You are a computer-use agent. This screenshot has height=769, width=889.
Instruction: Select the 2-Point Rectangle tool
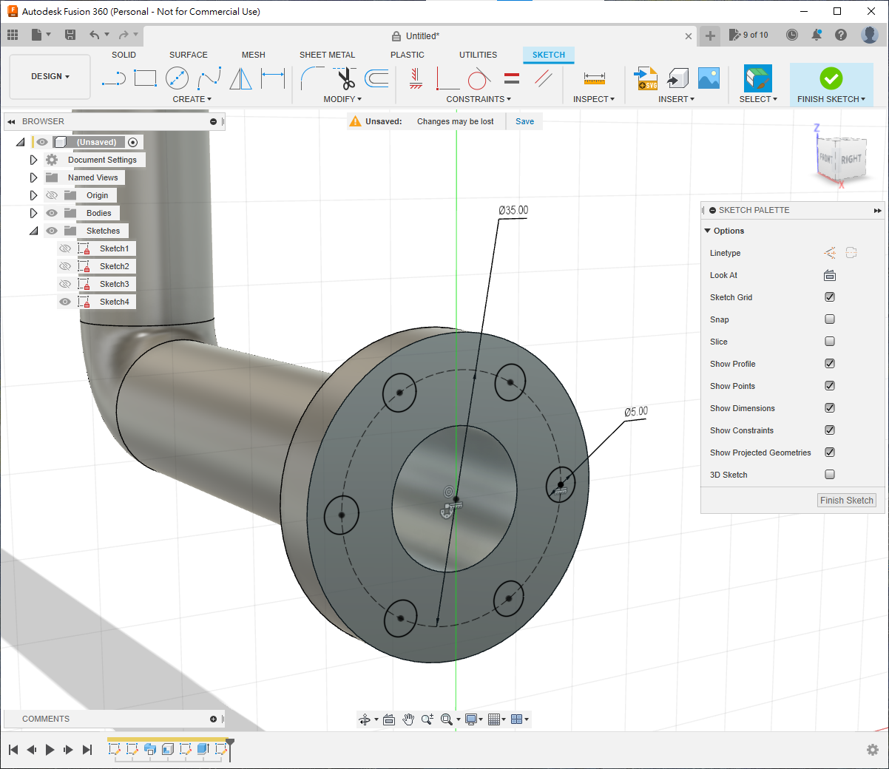coord(145,78)
